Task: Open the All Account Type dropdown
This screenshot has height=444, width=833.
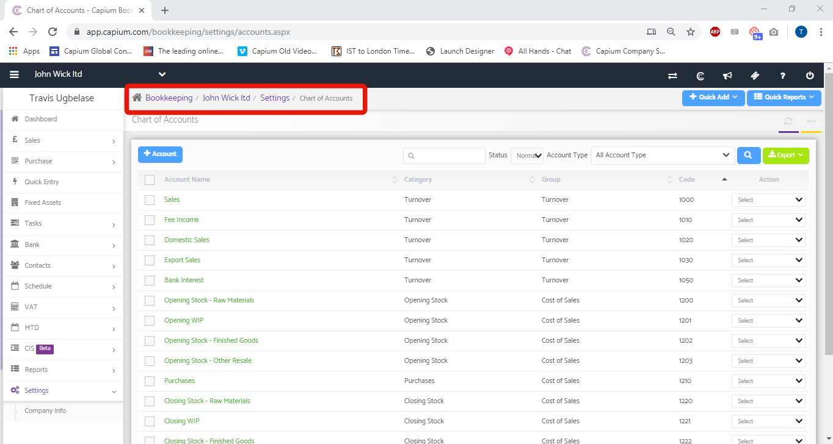Action: tap(663, 155)
